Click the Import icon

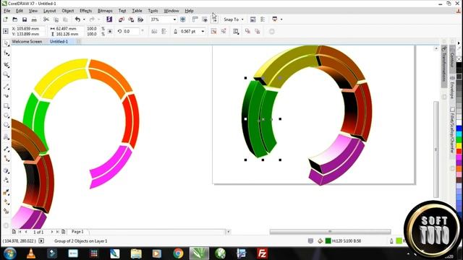122,19
